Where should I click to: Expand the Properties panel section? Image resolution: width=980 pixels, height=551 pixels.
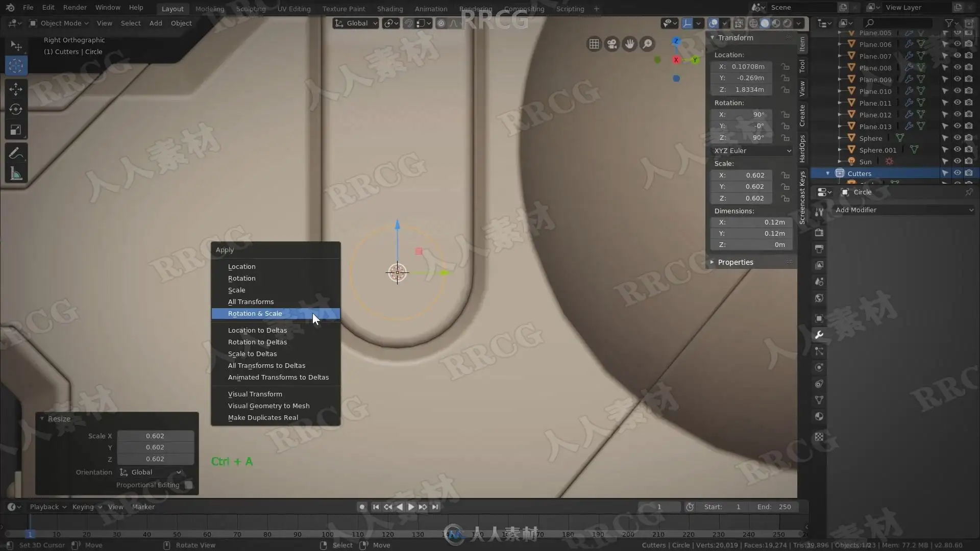point(735,262)
